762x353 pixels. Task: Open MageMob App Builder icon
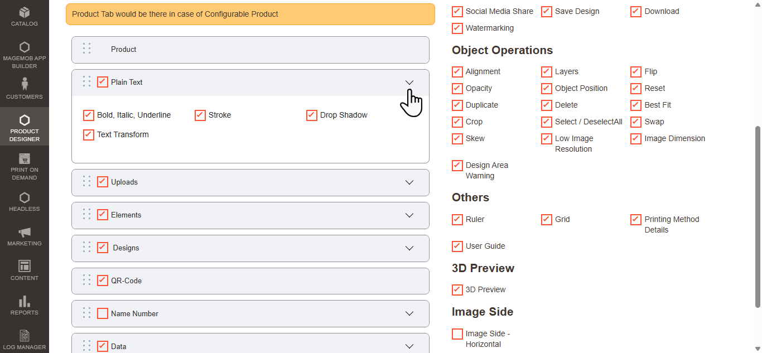point(25,47)
